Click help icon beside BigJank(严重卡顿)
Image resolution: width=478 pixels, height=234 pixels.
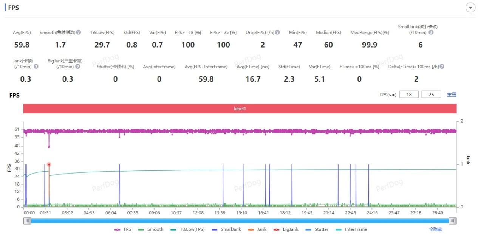pyautogui.click(x=77, y=67)
